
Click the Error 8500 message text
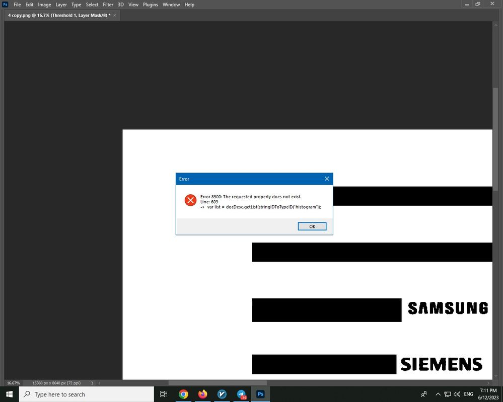251,197
